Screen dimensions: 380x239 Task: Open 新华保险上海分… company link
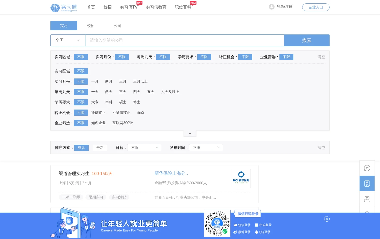click(172, 173)
